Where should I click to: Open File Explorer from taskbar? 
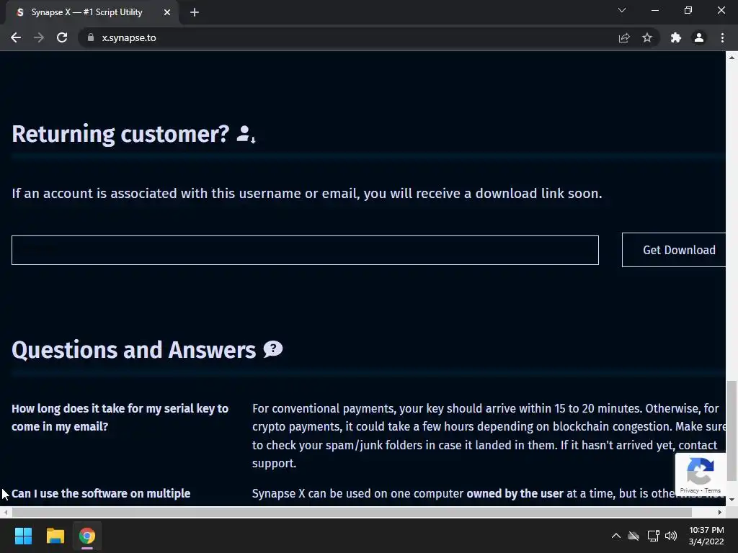pos(55,536)
